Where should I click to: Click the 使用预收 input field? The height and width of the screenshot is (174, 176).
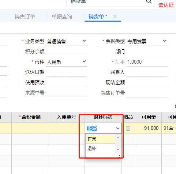point(66,82)
